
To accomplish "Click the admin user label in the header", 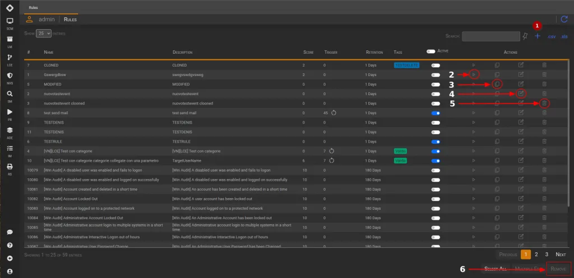I will tap(47, 19).
